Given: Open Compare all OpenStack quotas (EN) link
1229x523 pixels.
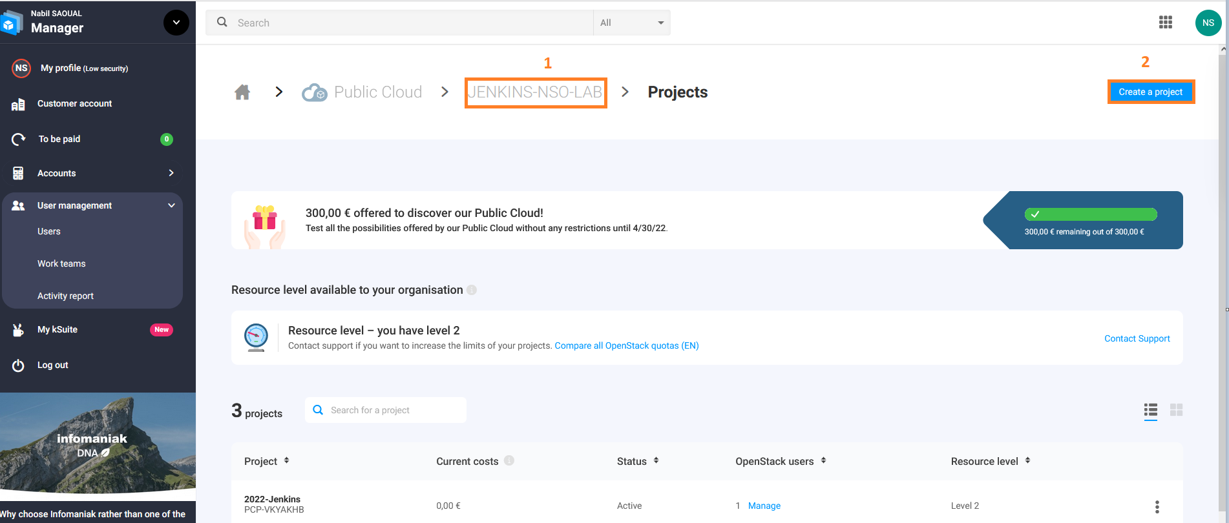Looking at the screenshot, I should coord(627,345).
